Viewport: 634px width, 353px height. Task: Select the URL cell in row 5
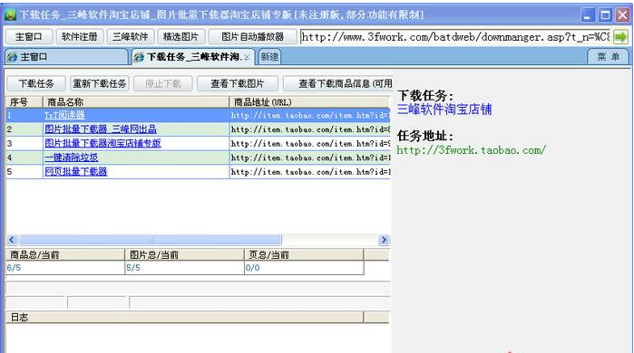pos(309,172)
